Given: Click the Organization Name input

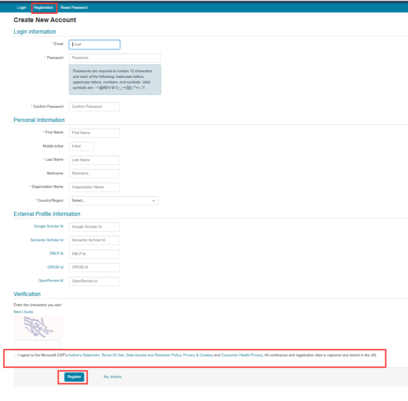Looking at the screenshot, I should click(x=94, y=187).
